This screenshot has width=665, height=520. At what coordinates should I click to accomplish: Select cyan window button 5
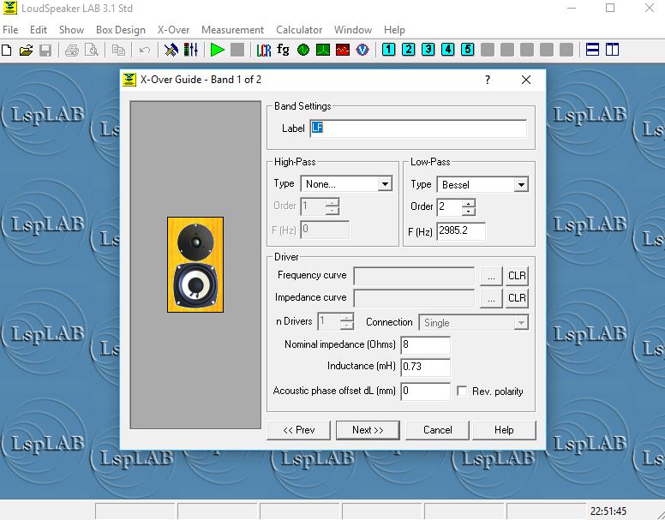467,50
